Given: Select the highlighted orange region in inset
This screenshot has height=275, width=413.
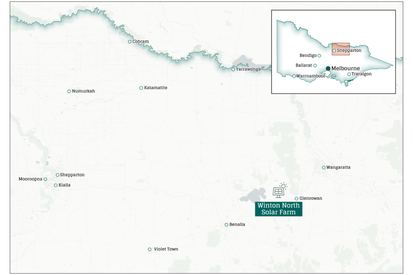Looking at the screenshot, I should tap(341, 49).
